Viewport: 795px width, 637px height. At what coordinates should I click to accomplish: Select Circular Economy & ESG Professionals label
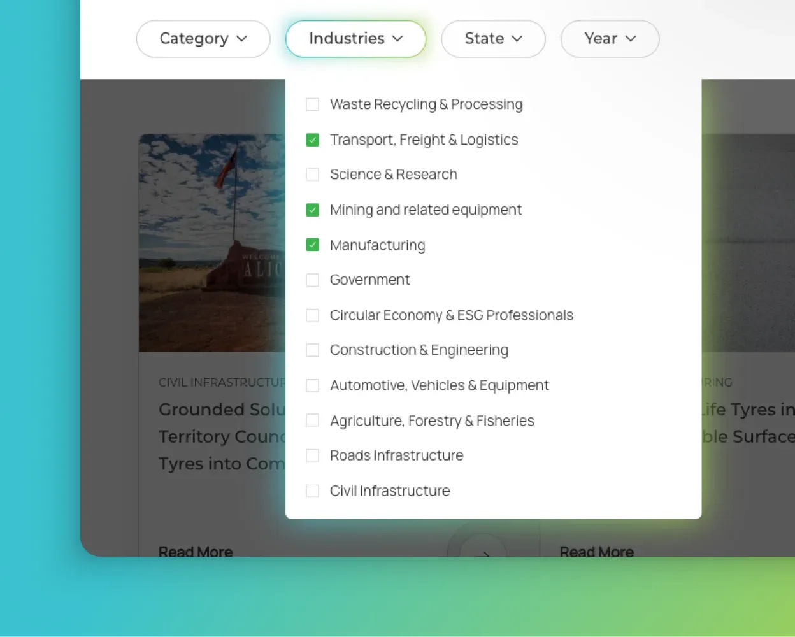tap(451, 315)
